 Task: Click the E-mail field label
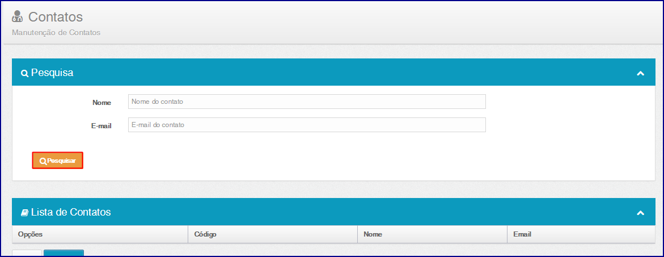click(x=101, y=126)
